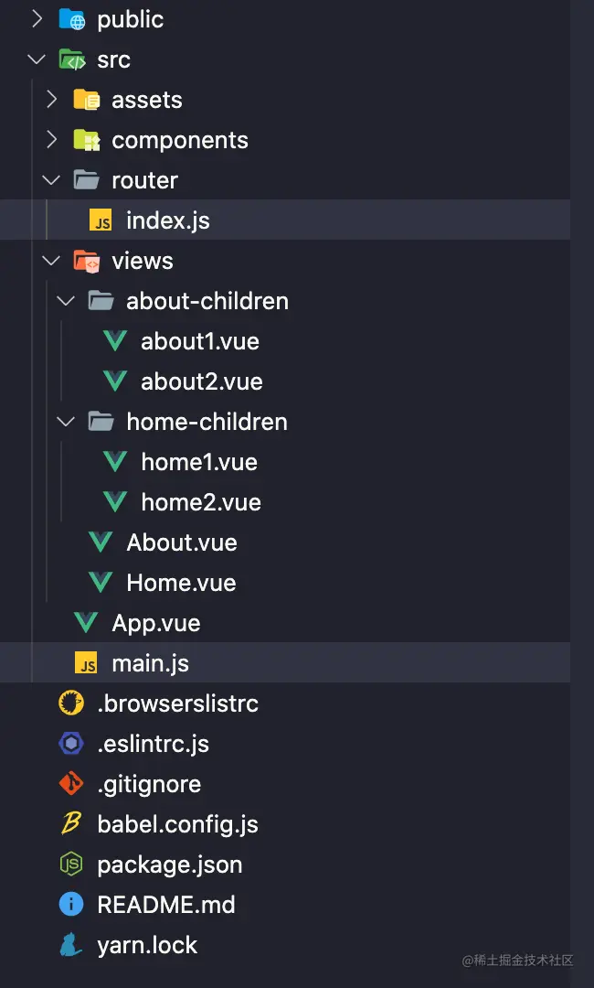594x988 pixels.
Task: Expand the assets folder arrow
Action: point(51,100)
